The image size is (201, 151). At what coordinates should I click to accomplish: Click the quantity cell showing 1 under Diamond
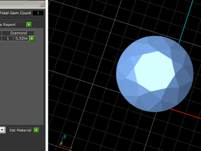pyautogui.click(x=8, y=38)
